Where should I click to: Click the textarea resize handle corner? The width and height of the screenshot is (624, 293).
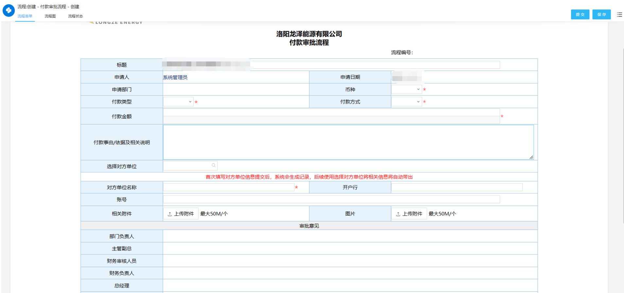point(531,157)
